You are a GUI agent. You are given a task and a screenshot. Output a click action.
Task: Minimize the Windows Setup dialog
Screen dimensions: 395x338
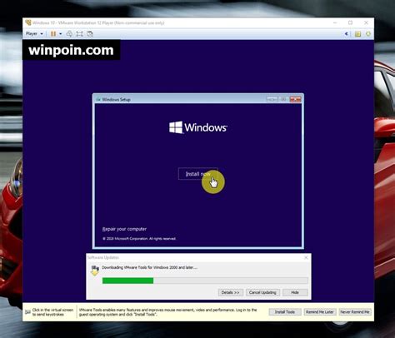tap(272, 99)
